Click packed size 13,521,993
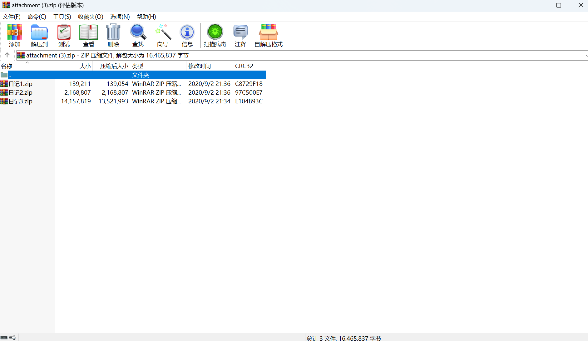588x341 pixels. 113,101
